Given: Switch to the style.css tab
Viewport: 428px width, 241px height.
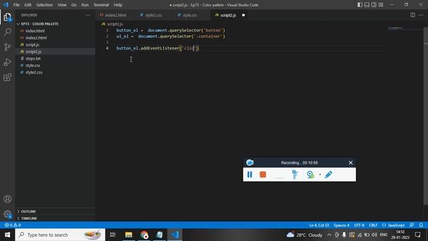Looking at the screenshot, I should [189, 15].
